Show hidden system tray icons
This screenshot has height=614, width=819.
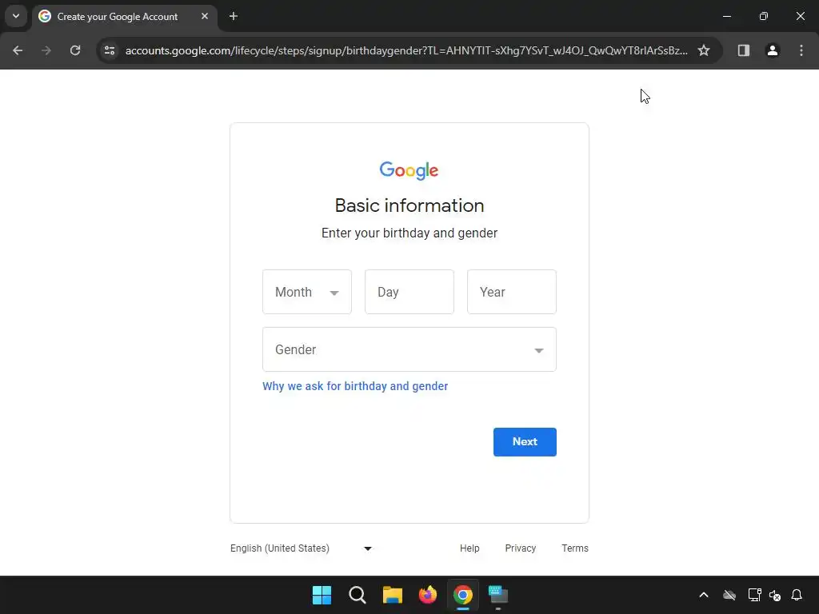[704, 595]
